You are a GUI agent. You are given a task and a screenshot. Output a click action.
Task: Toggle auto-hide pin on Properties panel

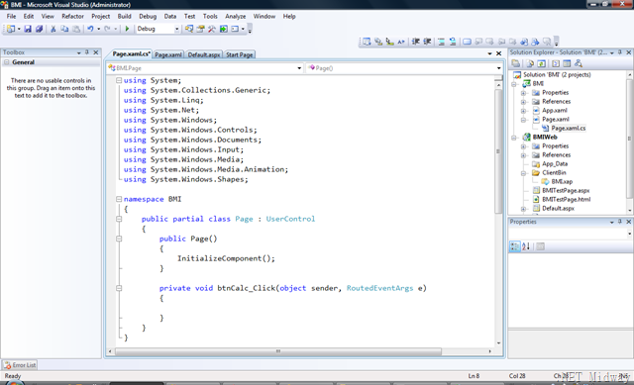pos(620,222)
